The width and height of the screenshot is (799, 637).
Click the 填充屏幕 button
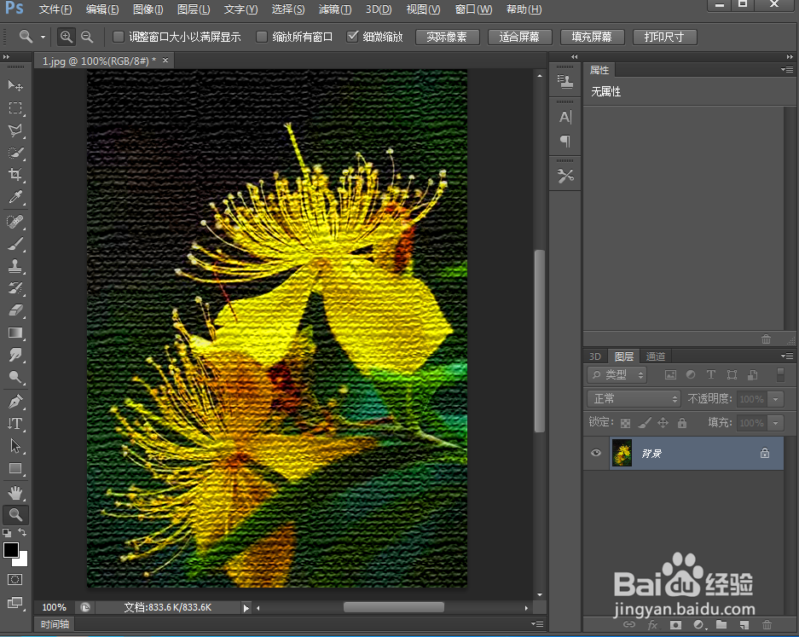coord(592,37)
